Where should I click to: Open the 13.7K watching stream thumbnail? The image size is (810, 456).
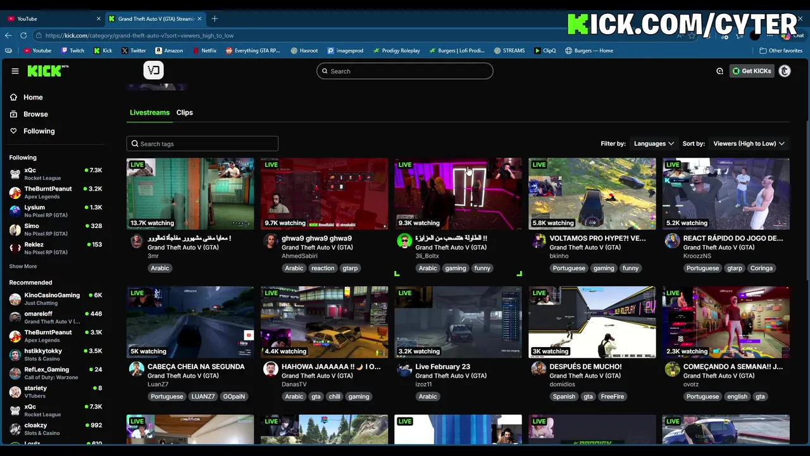[190, 194]
